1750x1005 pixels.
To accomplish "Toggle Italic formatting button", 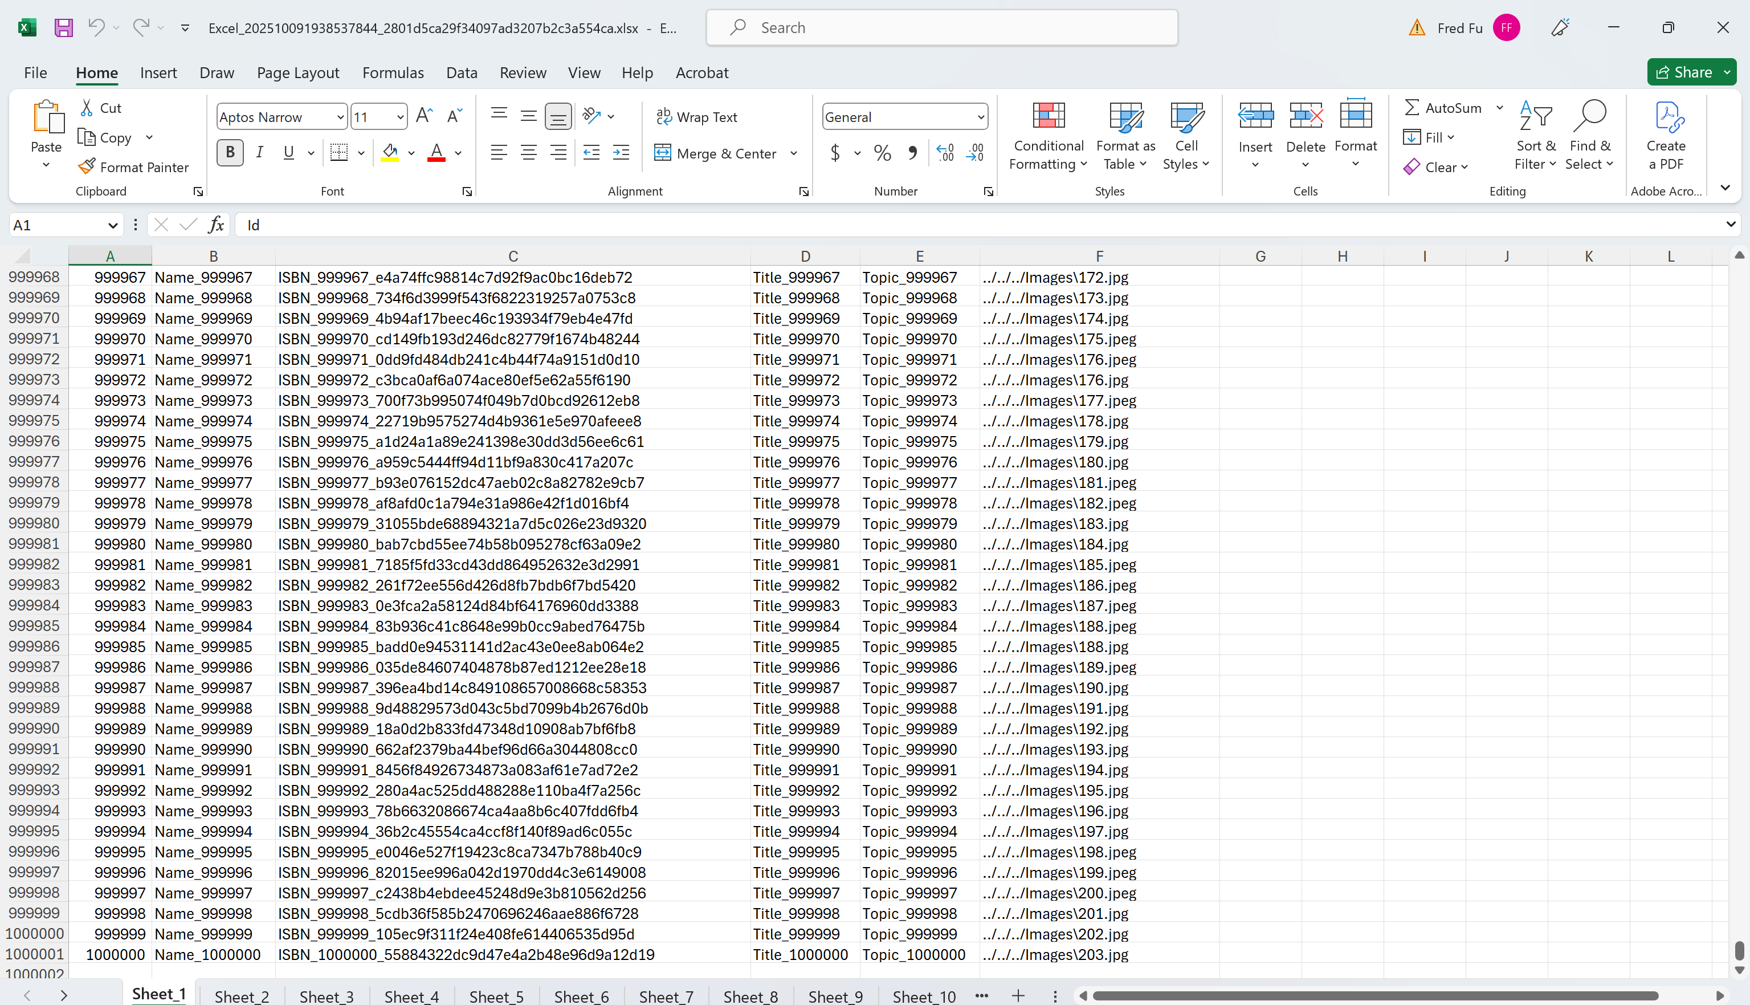I will click(x=259, y=153).
